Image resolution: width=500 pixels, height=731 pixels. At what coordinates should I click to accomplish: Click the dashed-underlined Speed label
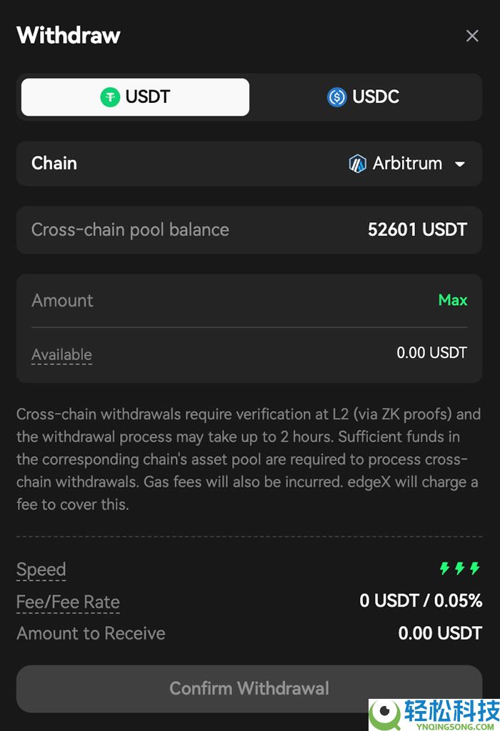pyautogui.click(x=41, y=570)
